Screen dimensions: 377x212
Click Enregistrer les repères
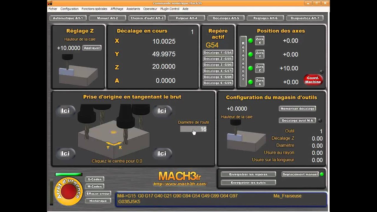tap(248, 174)
